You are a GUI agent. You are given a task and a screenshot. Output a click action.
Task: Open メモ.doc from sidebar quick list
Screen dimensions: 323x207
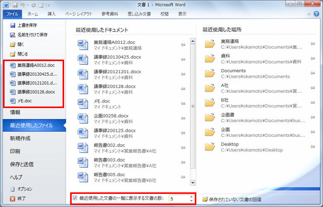[21, 101]
